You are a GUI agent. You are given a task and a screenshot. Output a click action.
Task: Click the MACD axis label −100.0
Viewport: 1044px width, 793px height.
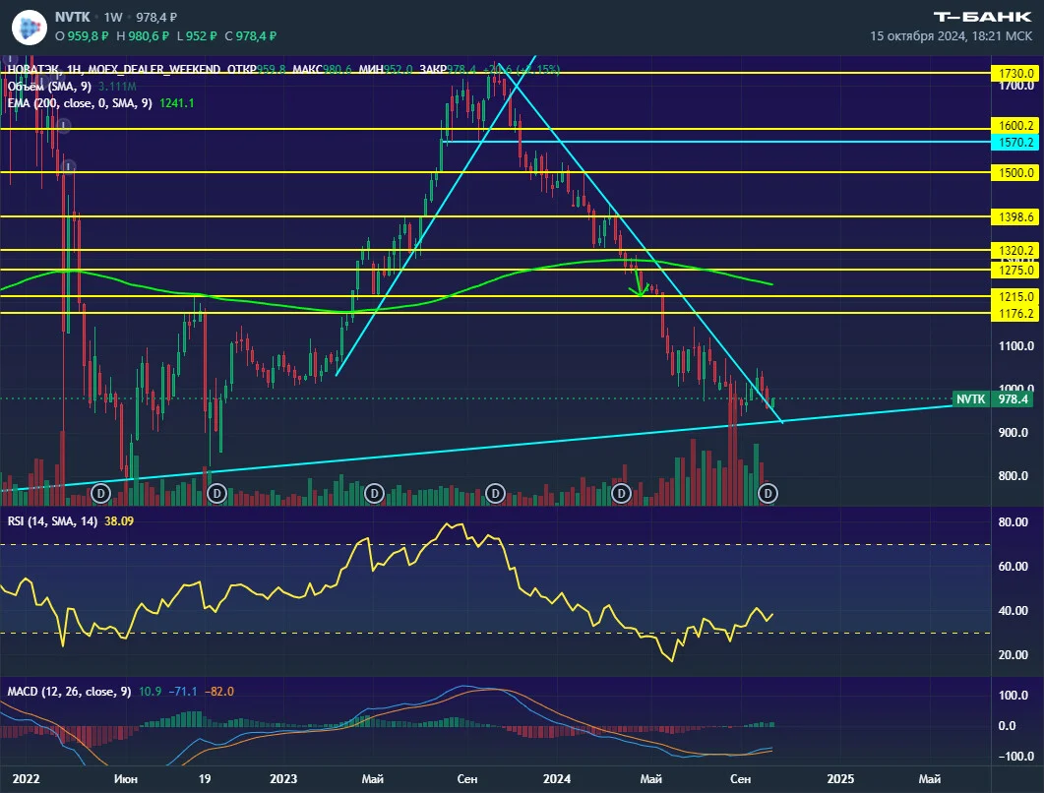[x=1015, y=757]
